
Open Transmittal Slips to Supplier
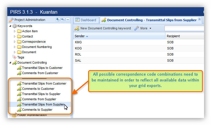(x=41, y=94)
